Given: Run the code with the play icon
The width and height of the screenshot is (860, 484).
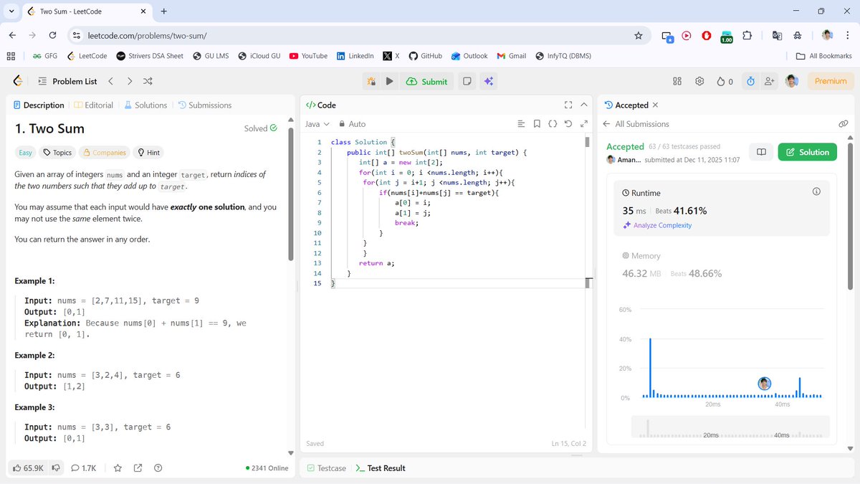Looking at the screenshot, I should click(x=388, y=81).
